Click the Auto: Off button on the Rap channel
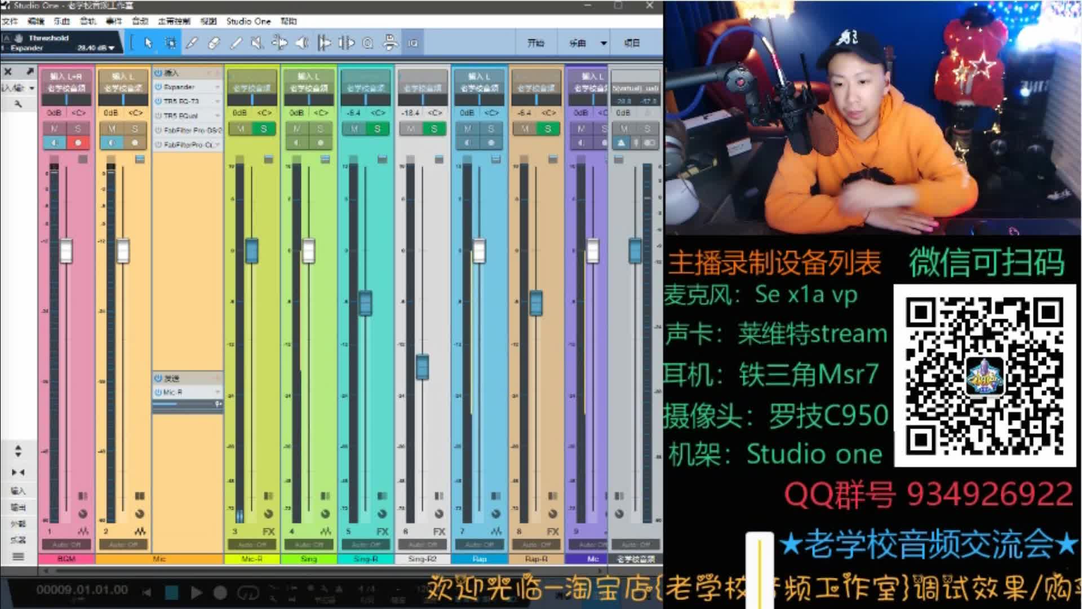Screen dimensions: 1082x609 pos(478,545)
